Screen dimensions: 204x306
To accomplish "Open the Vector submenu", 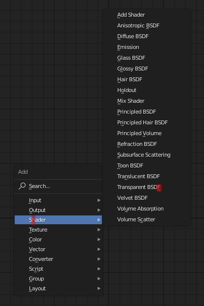I will tap(58, 249).
